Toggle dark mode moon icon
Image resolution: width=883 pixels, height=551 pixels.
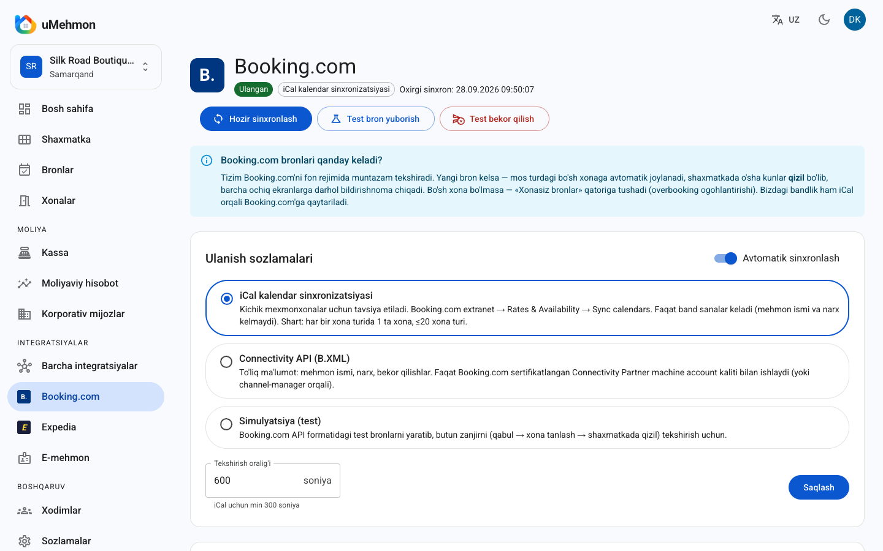coord(824,20)
